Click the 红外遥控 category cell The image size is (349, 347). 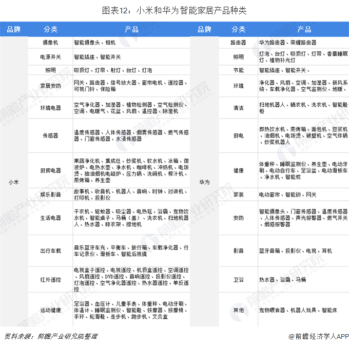coord(50,280)
